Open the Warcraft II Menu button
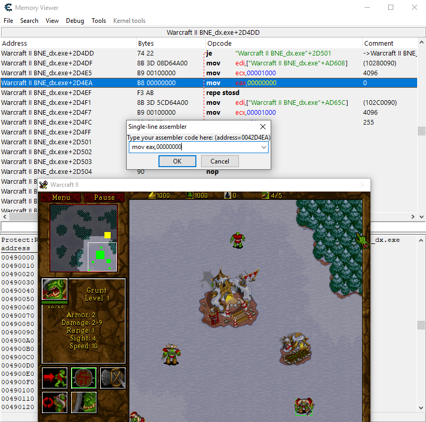 click(61, 197)
